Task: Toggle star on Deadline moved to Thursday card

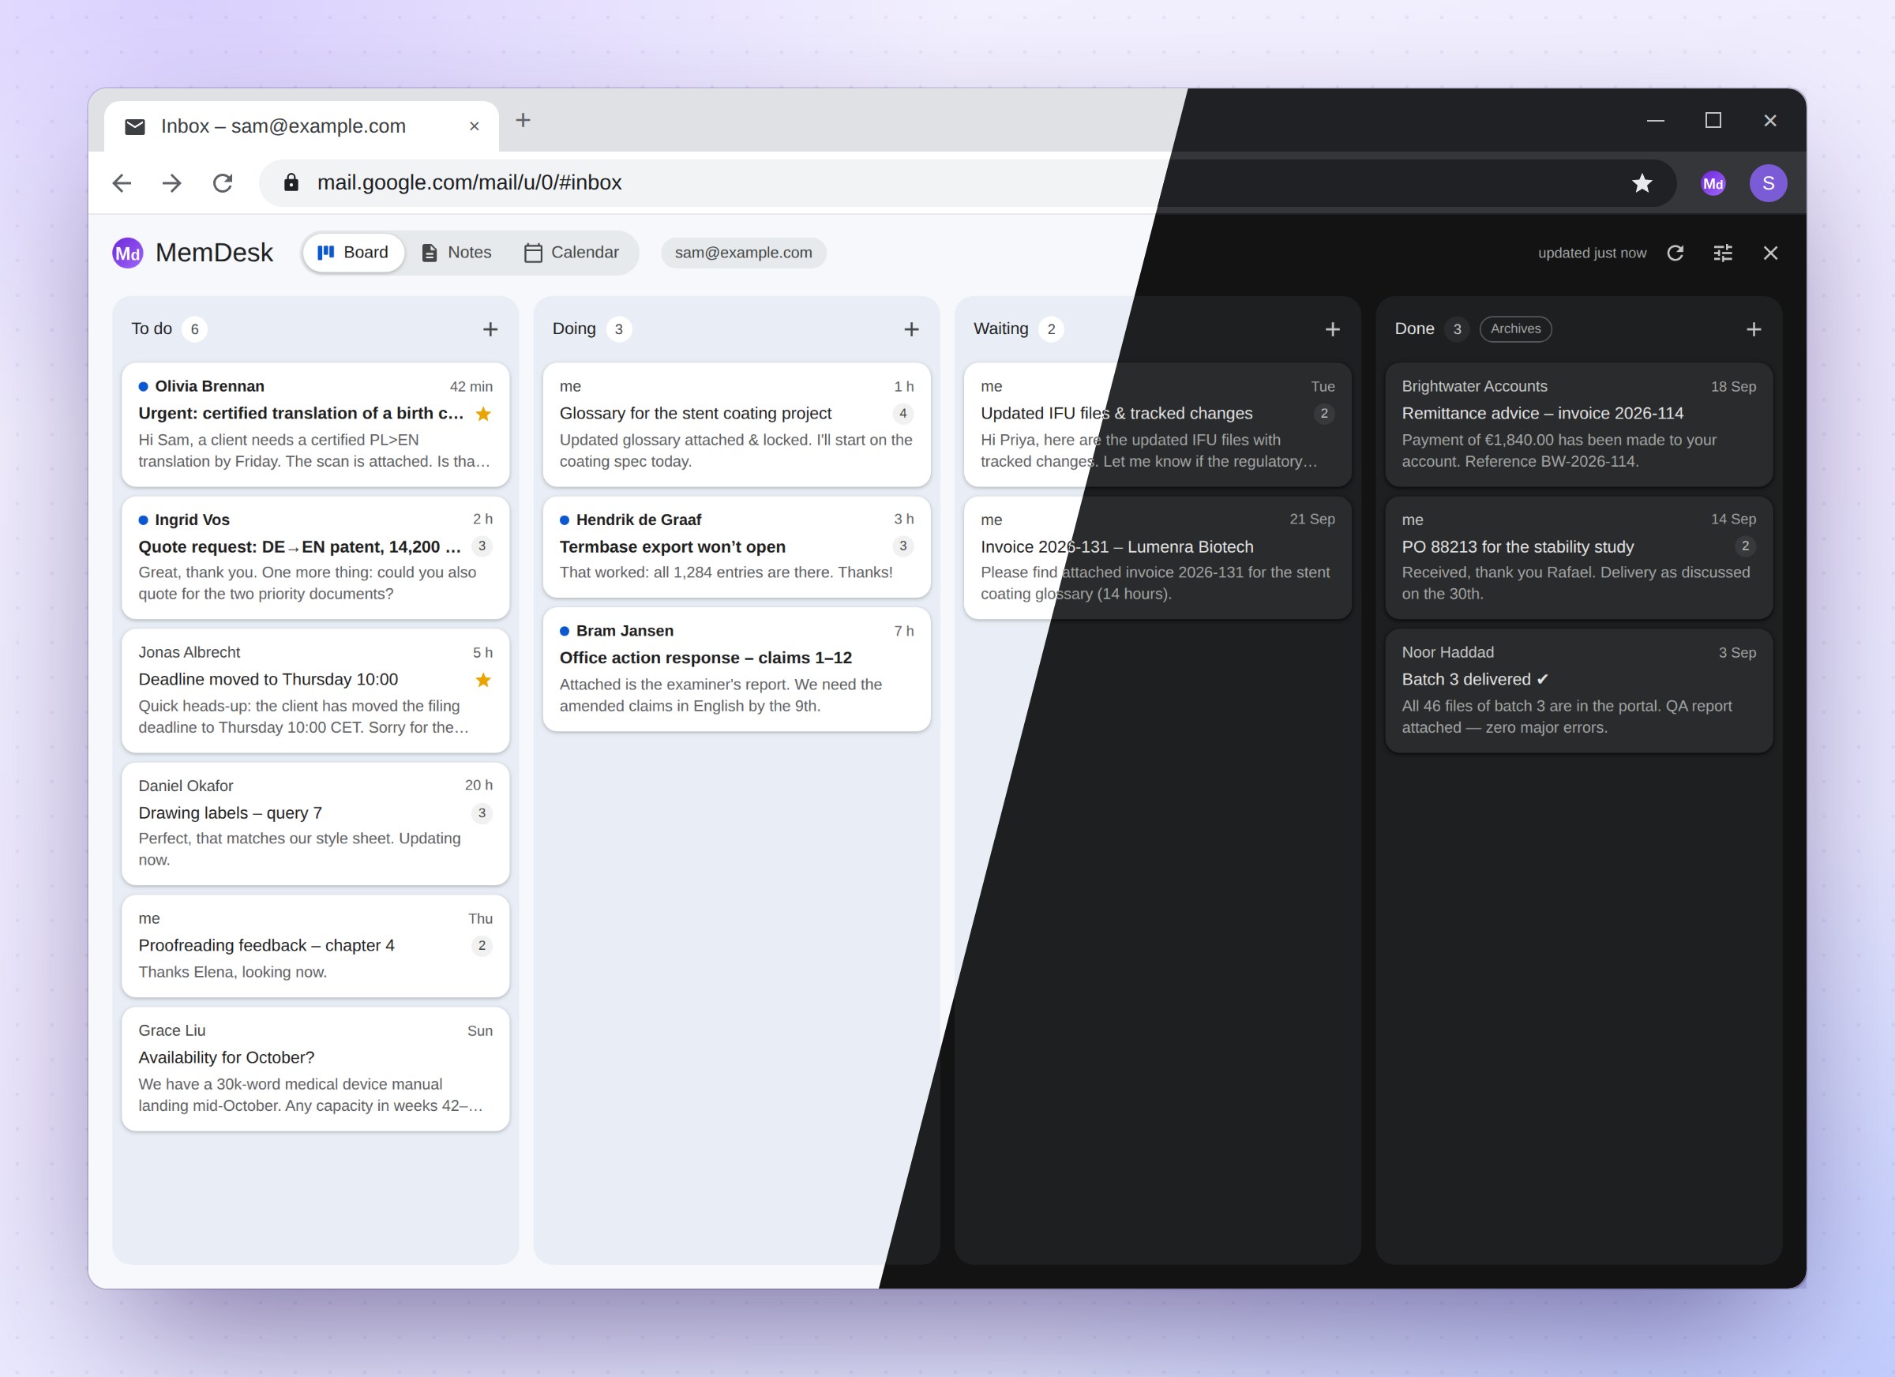Action: pyautogui.click(x=483, y=680)
